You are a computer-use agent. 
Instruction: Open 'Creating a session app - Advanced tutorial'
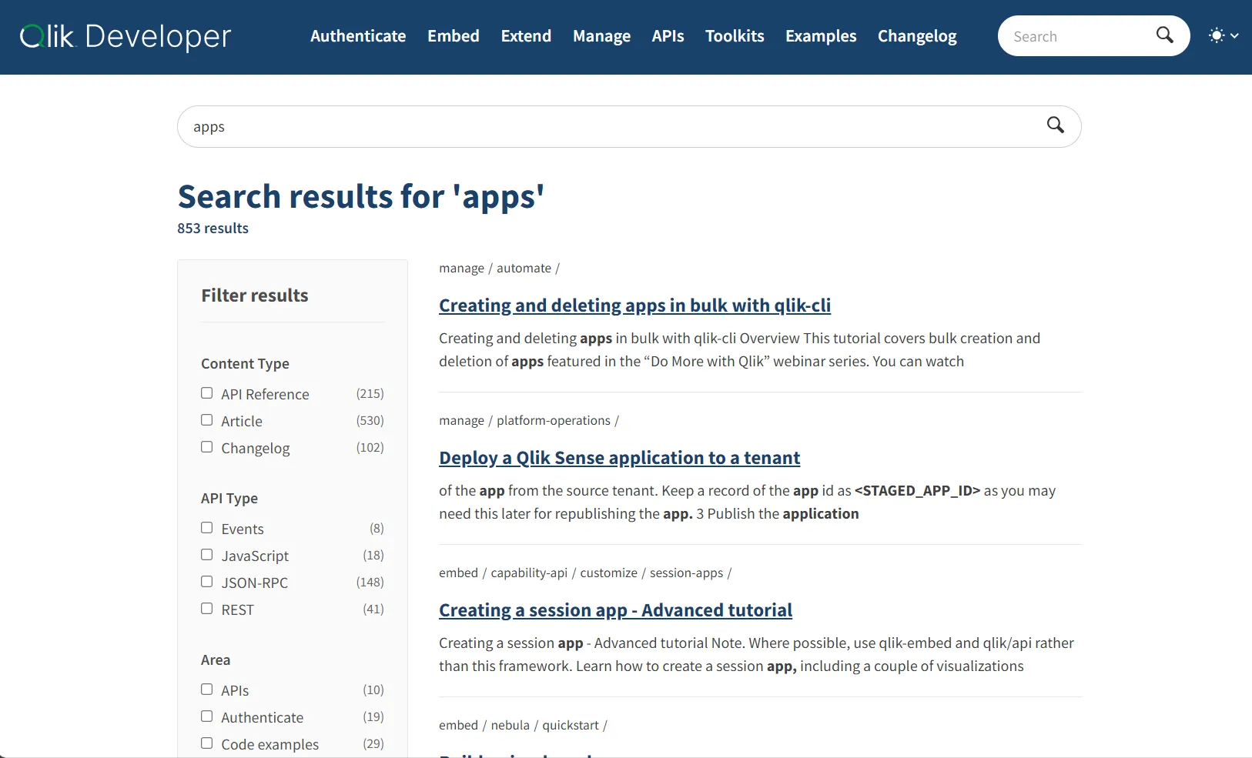615,609
